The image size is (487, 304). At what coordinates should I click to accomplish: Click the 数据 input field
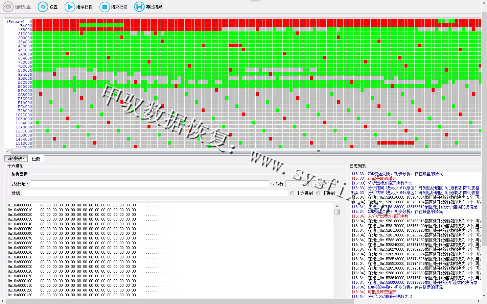(x=155, y=193)
